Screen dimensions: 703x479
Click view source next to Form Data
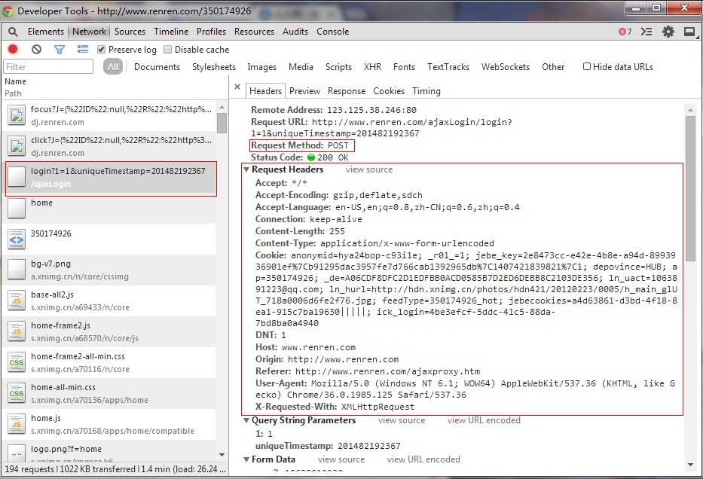[341, 459]
